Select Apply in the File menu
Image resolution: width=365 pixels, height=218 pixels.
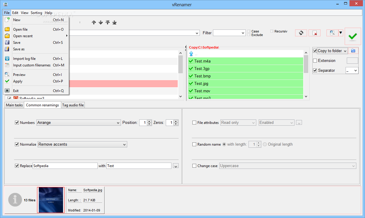pyautogui.click(x=36, y=81)
